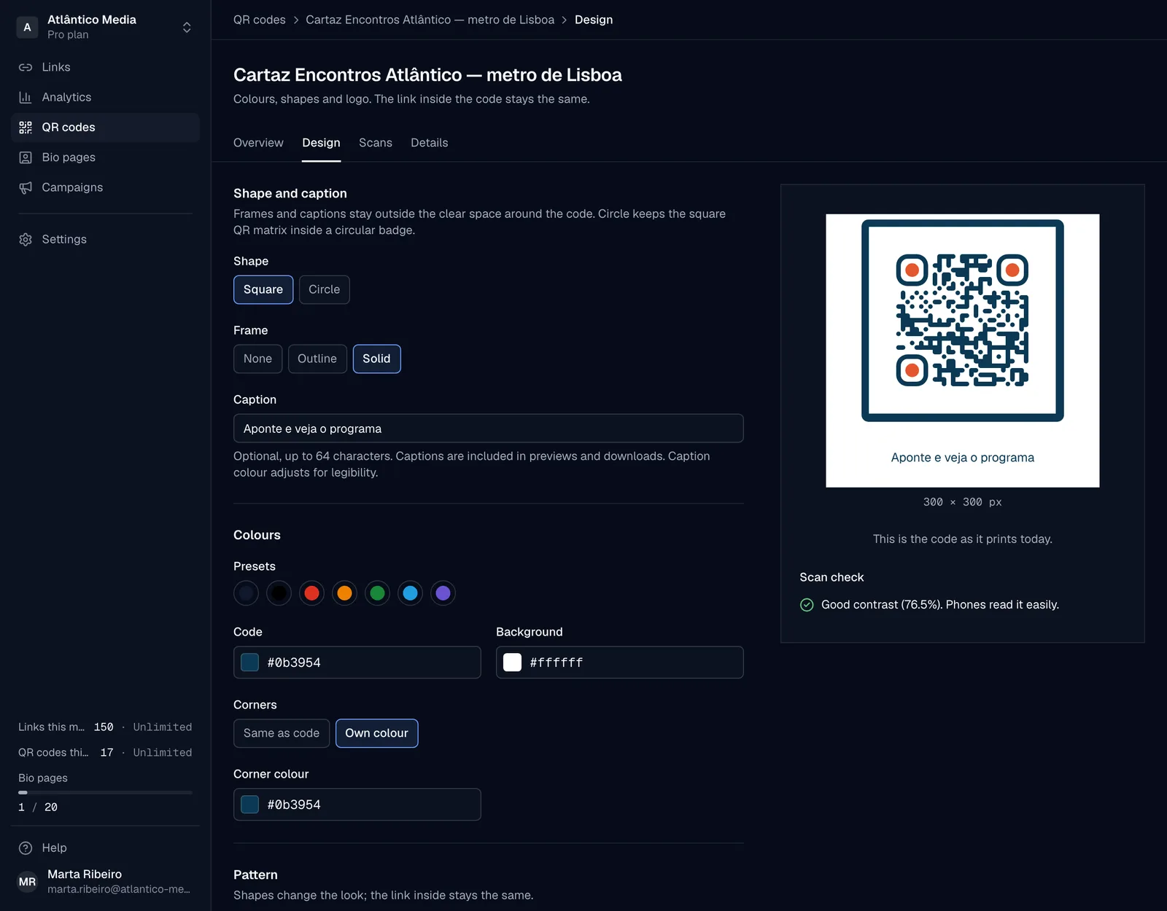Set corners to Own colour
This screenshot has height=911, width=1167.
pyautogui.click(x=376, y=733)
